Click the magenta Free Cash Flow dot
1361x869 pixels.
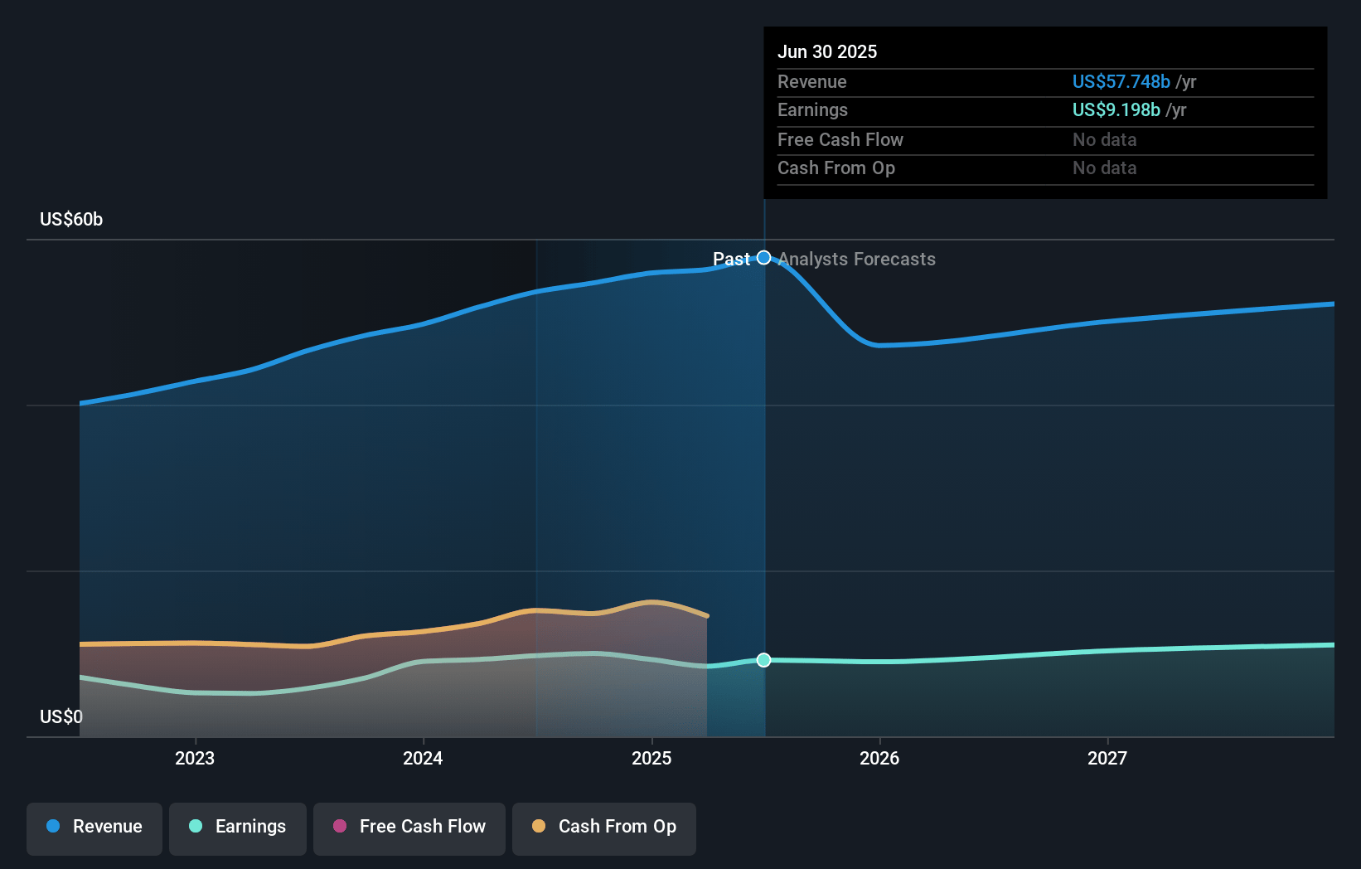340,826
